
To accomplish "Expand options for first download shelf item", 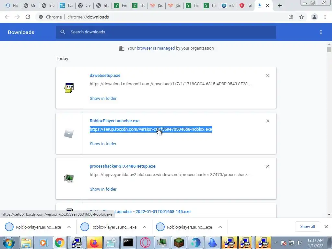I will coord(69,227).
